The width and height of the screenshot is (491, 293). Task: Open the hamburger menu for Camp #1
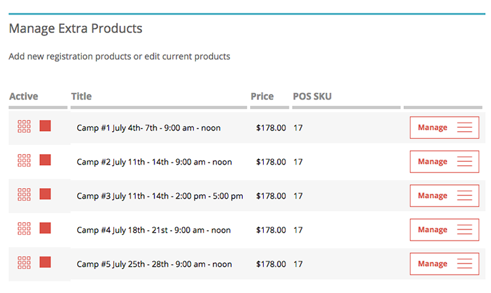pyautogui.click(x=464, y=128)
